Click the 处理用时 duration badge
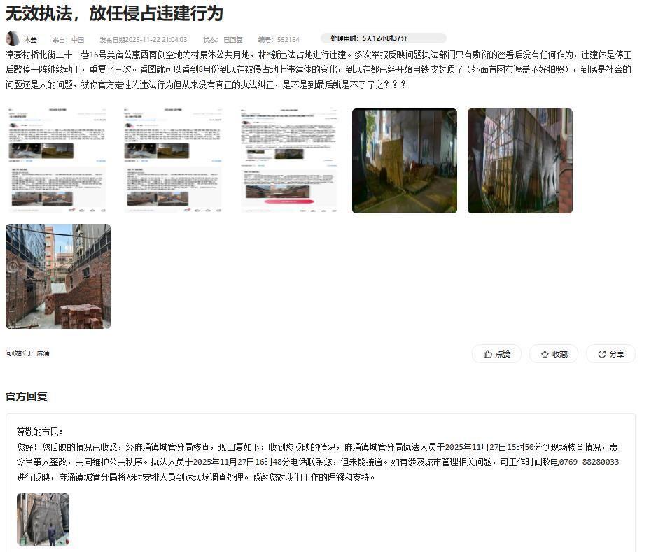This screenshot has height=552, width=649. 383,38
